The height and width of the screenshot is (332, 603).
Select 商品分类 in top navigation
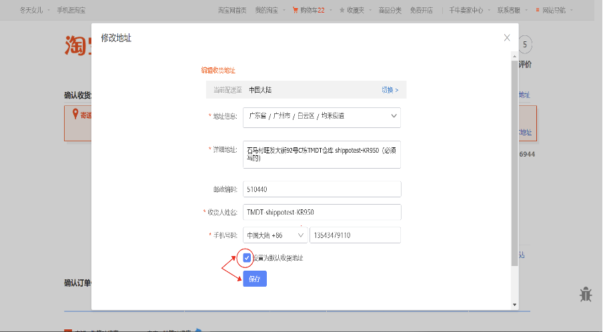390,10
